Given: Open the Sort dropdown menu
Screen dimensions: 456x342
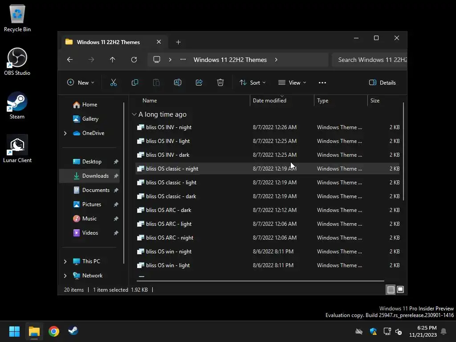Looking at the screenshot, I should coord(252,82).
